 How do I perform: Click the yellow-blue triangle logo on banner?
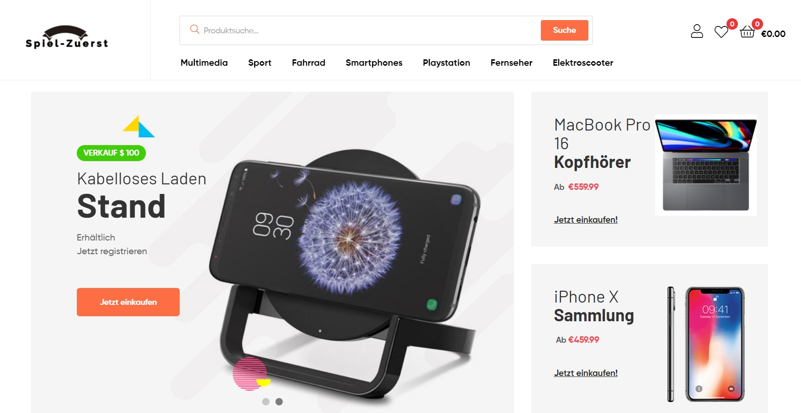(139, 126)
